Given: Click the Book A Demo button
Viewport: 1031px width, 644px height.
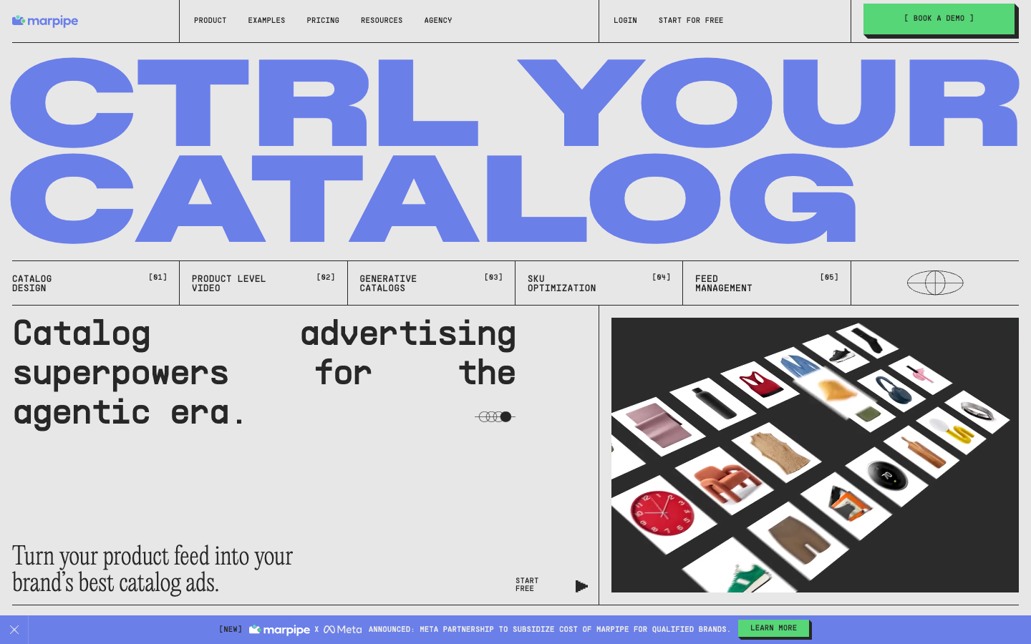Looking at the screenshot, I should coord(939,19).
